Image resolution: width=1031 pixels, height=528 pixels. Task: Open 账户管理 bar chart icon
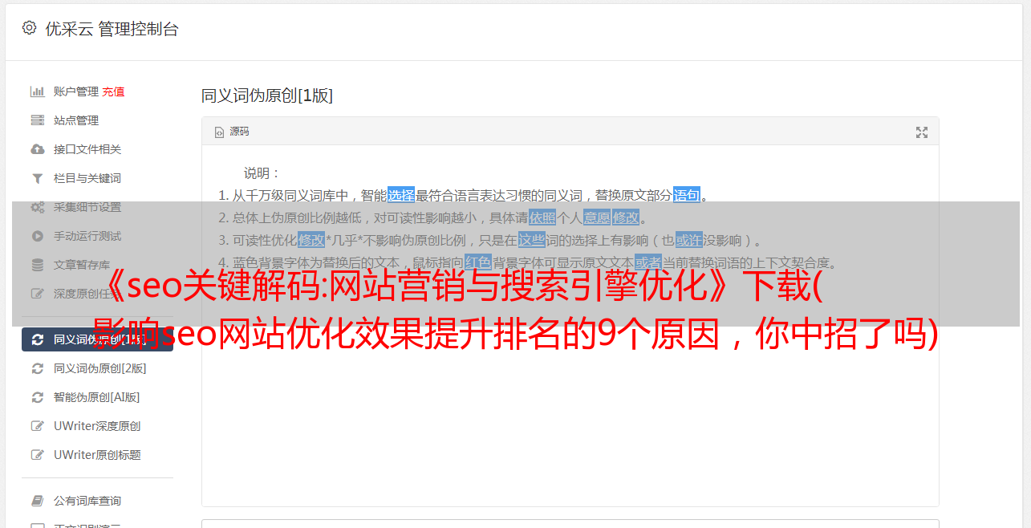pos(37,91)
